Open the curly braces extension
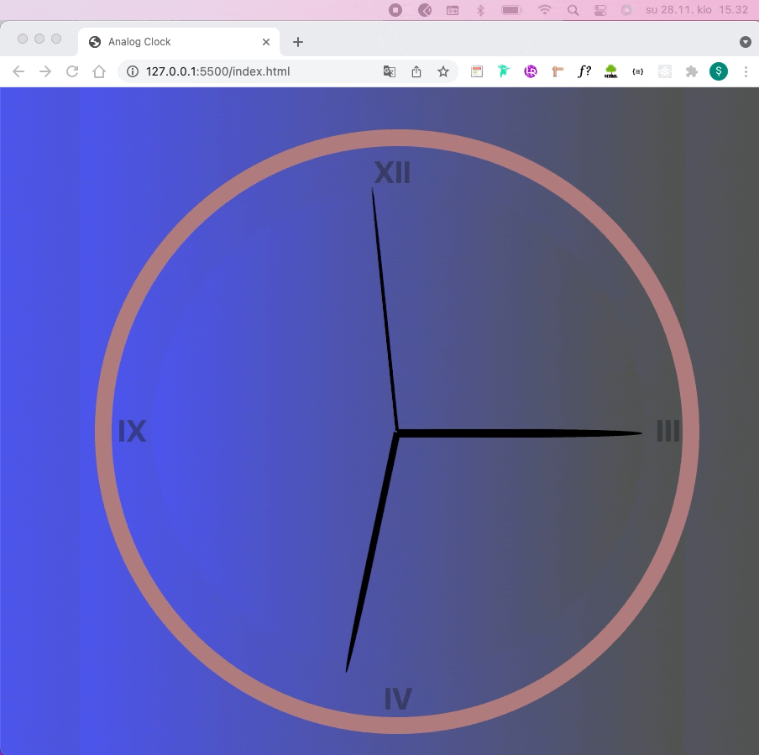Viewport: 759px width, 755px height. point(638,71)
